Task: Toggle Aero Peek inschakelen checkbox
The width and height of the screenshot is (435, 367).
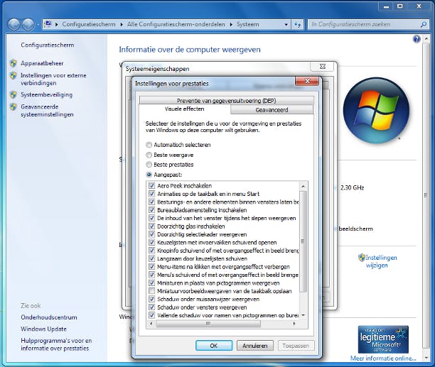Action: click(x=151, y=185)
